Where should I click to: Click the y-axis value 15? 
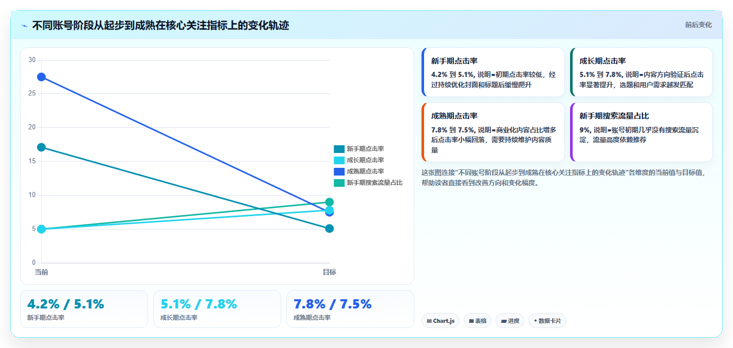(x=32, y=161)
